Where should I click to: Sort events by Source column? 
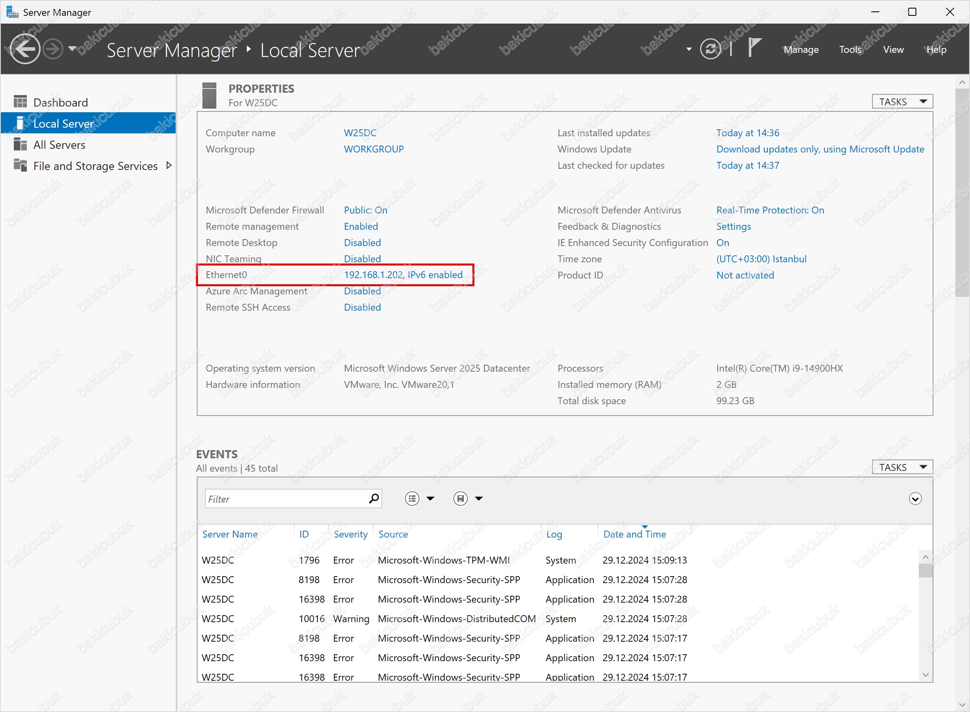[393, 534]
